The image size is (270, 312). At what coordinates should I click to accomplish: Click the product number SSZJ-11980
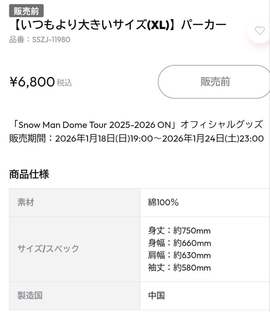[x=40, y=40]
